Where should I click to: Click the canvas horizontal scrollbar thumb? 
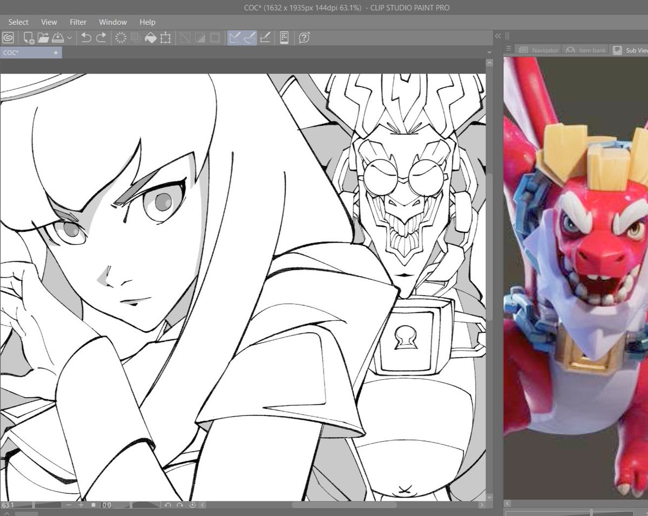click(x=344, y=505)
